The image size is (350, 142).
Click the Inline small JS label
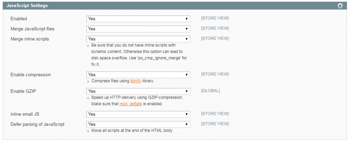(25, 114)
